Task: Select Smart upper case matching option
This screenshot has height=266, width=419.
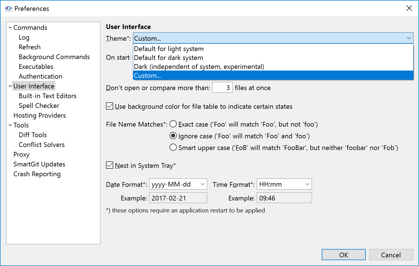Action: [173, 147]
